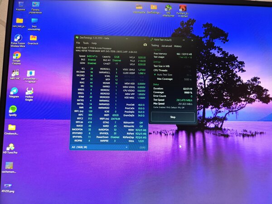Launch HD Tune Pro
The width and height of the screenshot is (272, 204).
tap(10, 149)
